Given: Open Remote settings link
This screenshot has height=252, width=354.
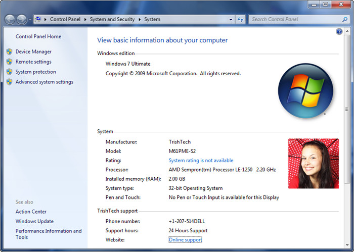Looking at the screenshot, I should click(x=33, y=62).
